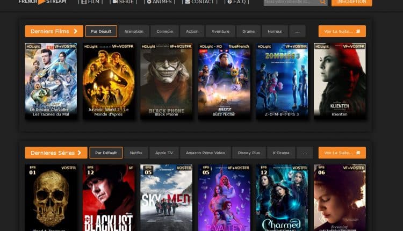Image resolution: width=403 pixels, height=231 pixels.
Task: Click VOSTFR badge on Charmed poster
Action: 299,168
